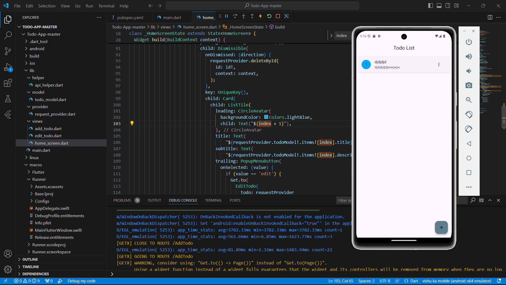The height and width of the screenshot is (285, 506).
Task: Toggle the primary side bar layout icon
Action: tap(430, 6)
